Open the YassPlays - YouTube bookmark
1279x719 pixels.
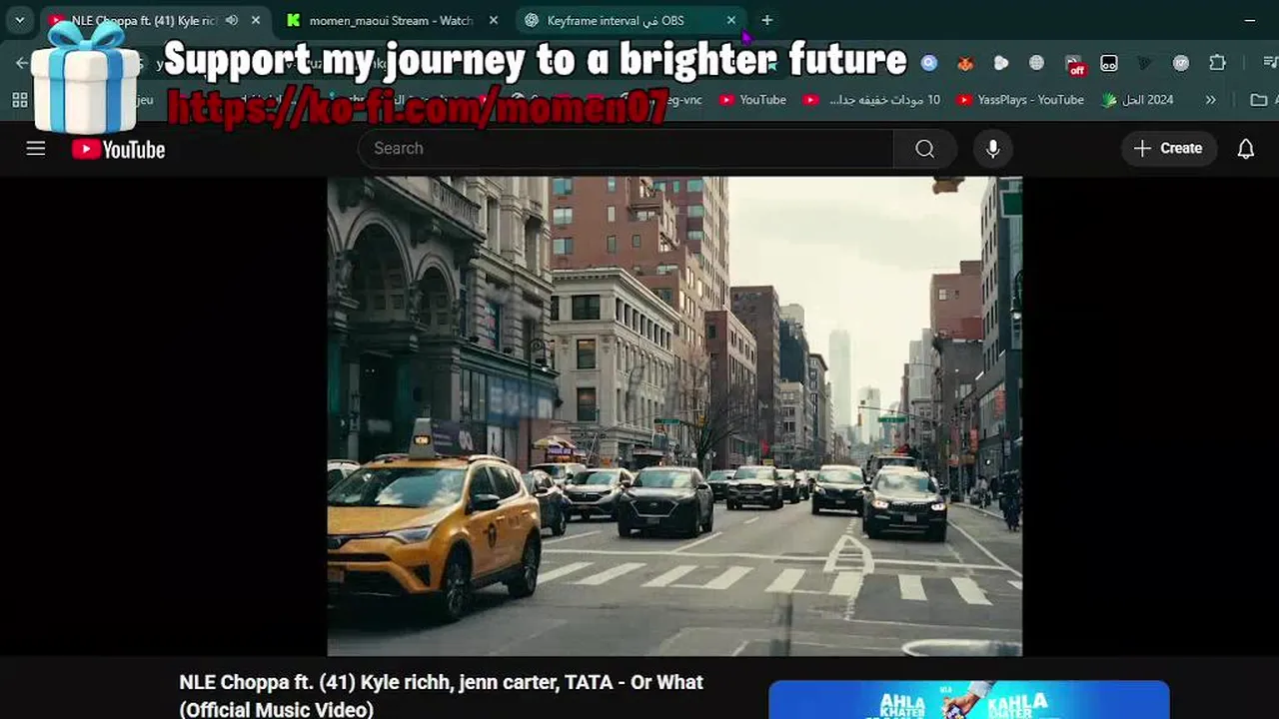(1019, 100)
